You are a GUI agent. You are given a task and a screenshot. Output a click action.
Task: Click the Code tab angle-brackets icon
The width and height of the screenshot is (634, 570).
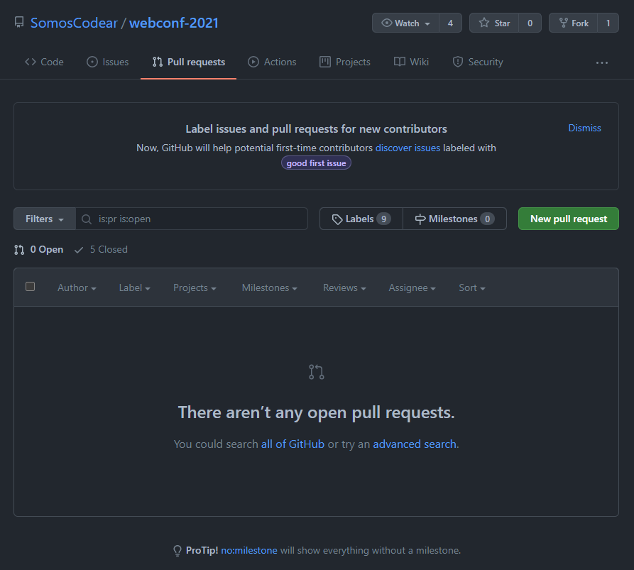point(31,62)
